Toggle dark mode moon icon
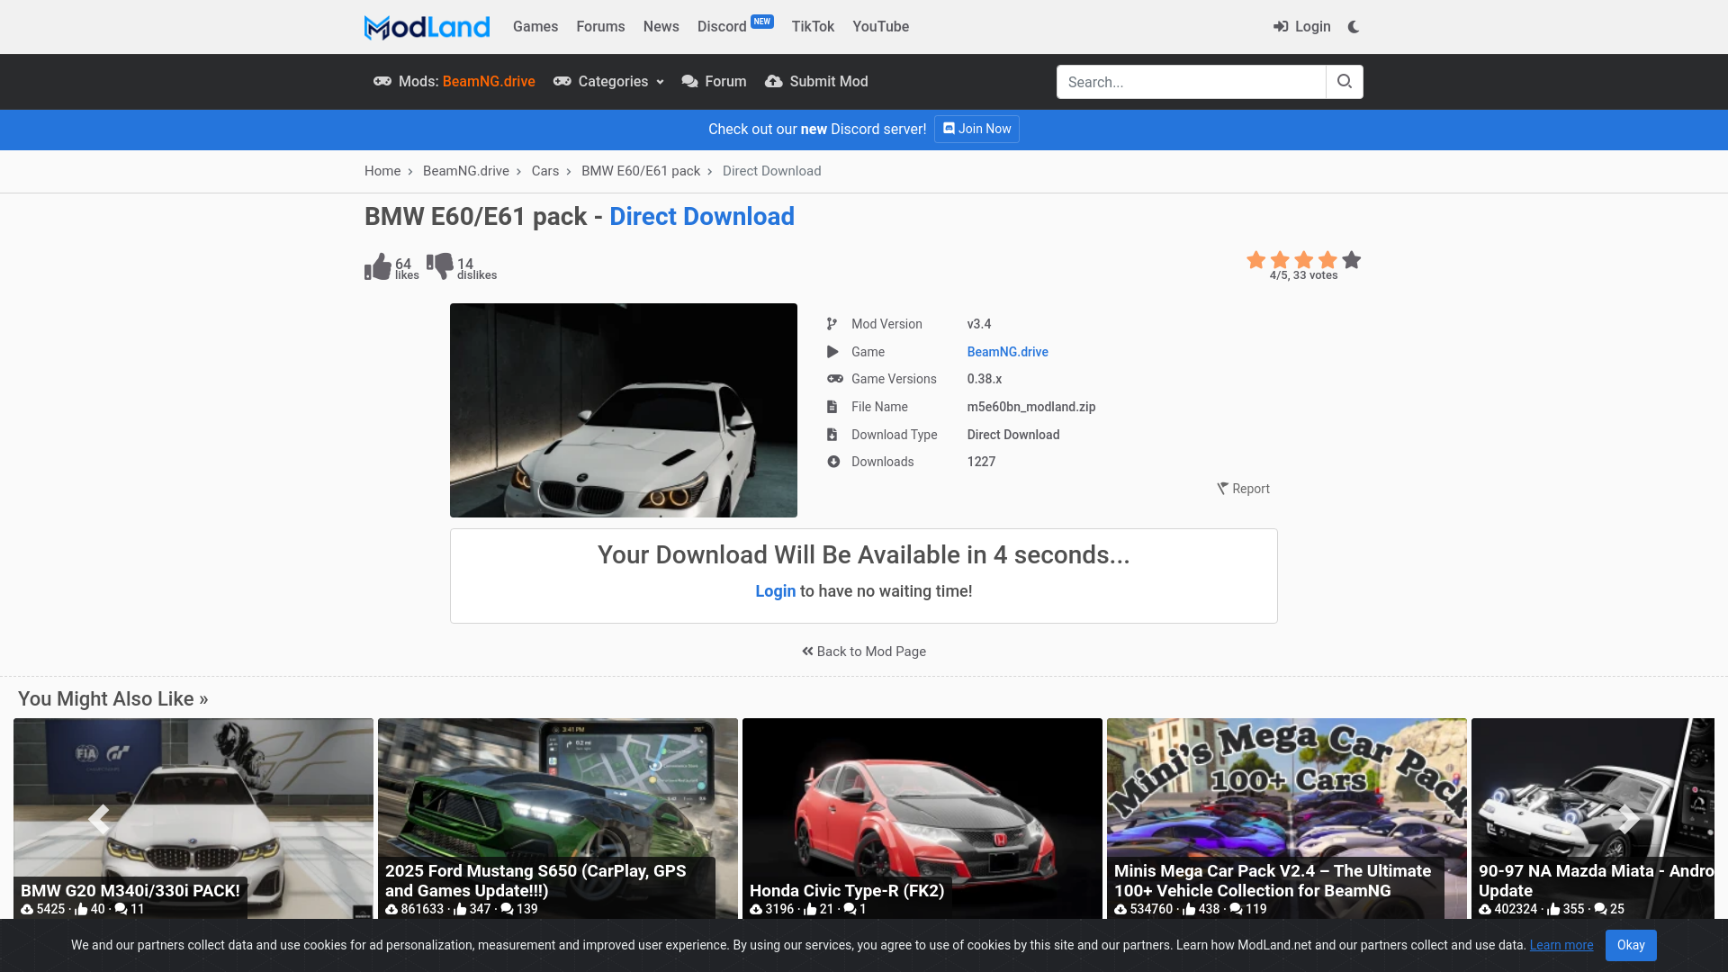This screenshot has height=972, width=1728. tap(1354, 27)
